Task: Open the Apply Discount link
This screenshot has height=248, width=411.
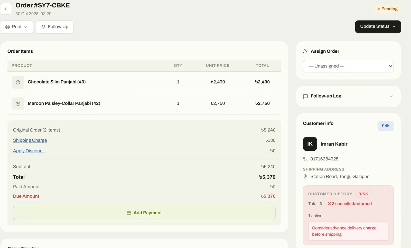Action: (x=29, y=151)
